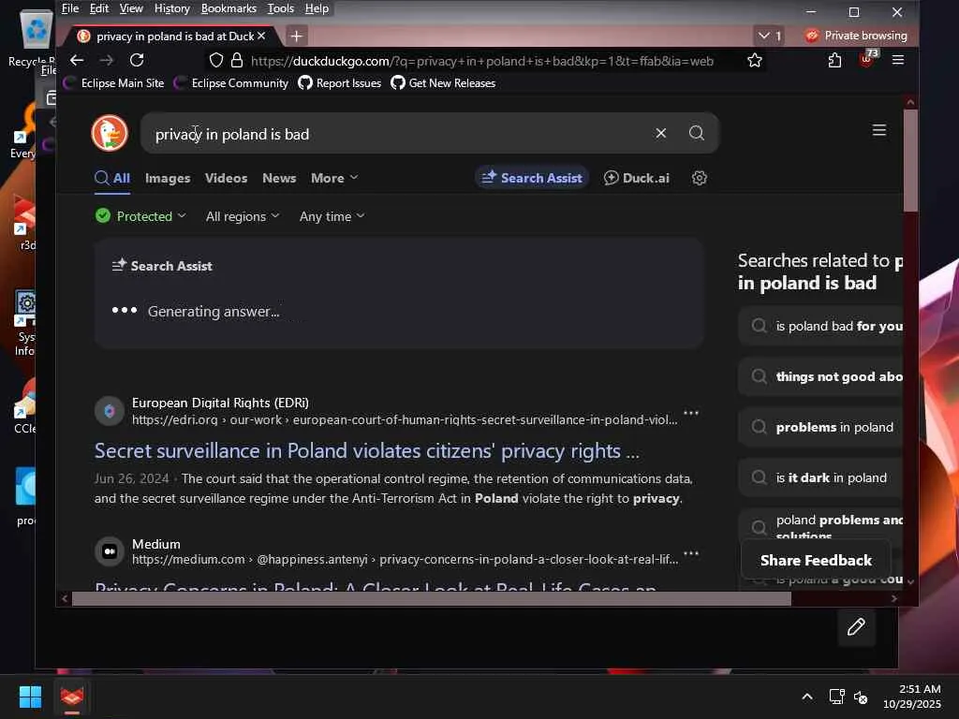Show hidden system tray icons

click(x=807, y=697)
